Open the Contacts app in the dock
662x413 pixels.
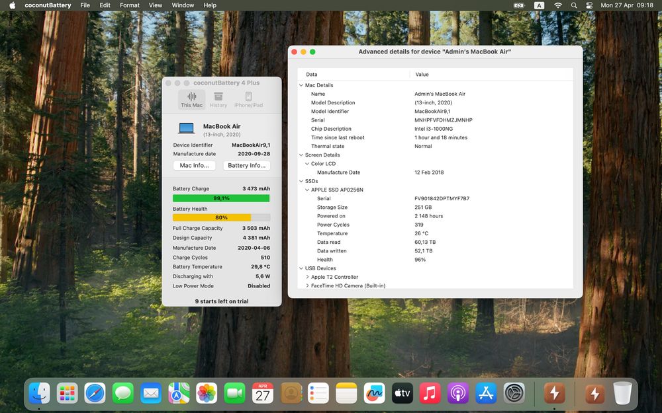pyautogui.click(x=291, y=393)
